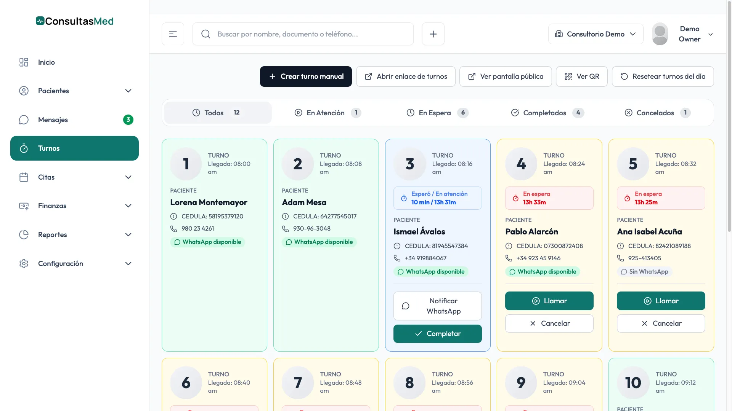Open the Consultorio Demo dropdown

point(596,34)
